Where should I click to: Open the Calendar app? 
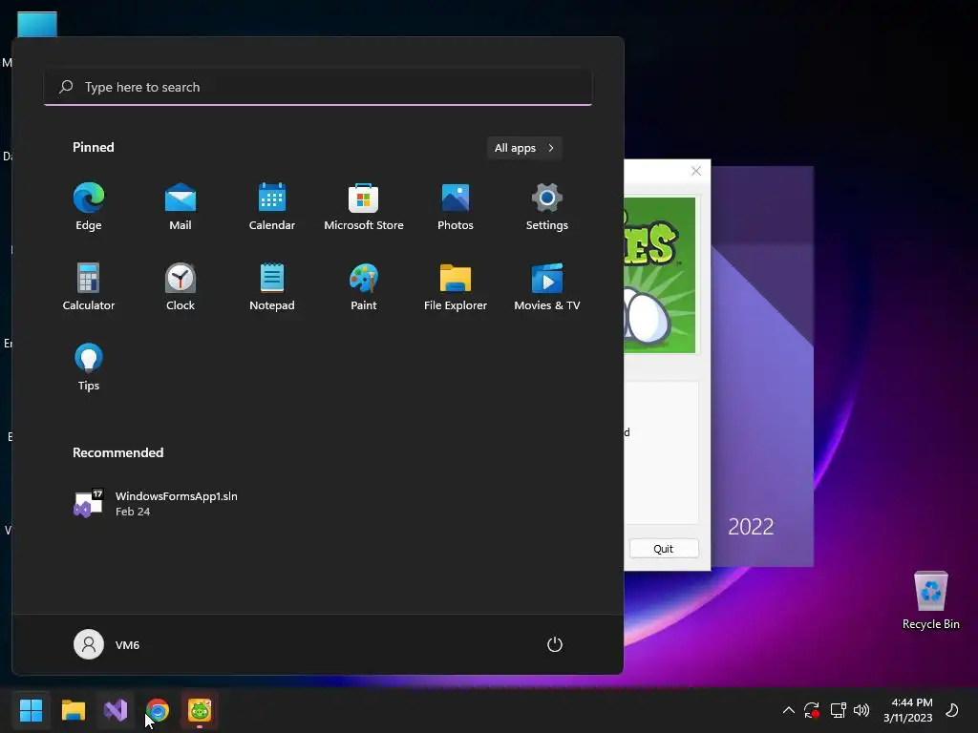click(272, 207)
